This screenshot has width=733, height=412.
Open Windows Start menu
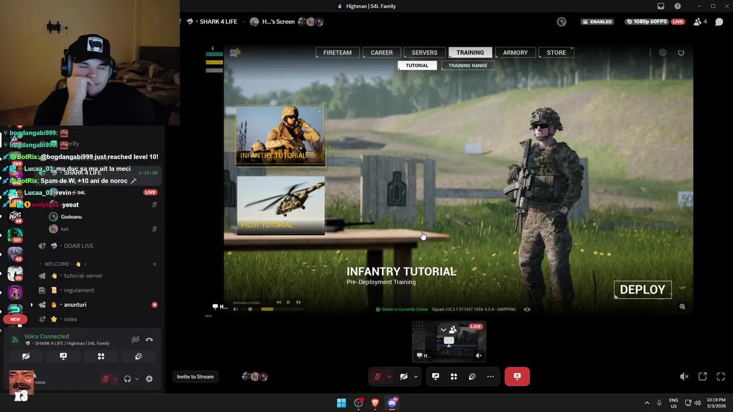pos(341,403)
